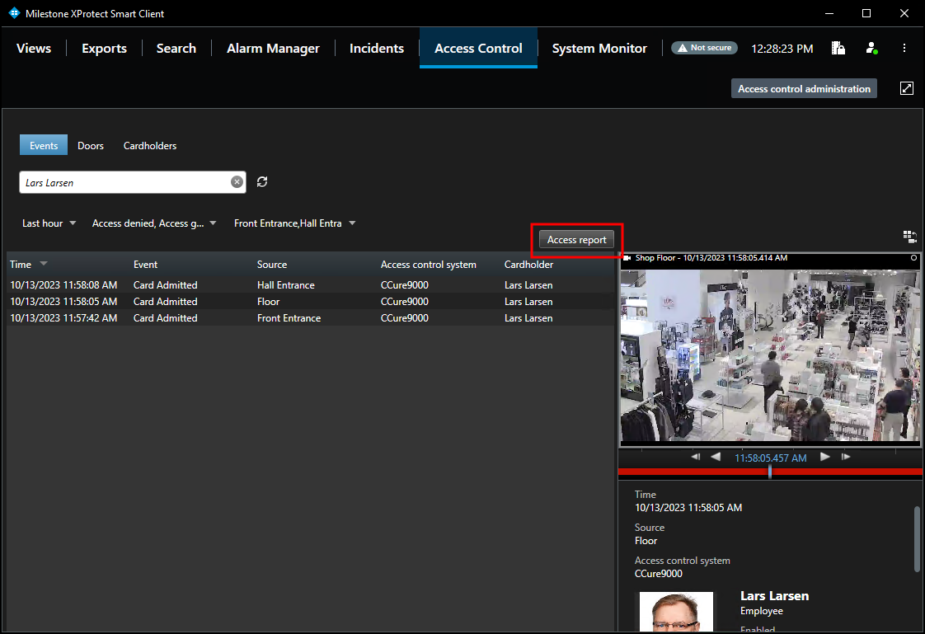The width and height of the screenshot is (925, 634).
Task: Refresh the events list
Action: coord(262,181)
